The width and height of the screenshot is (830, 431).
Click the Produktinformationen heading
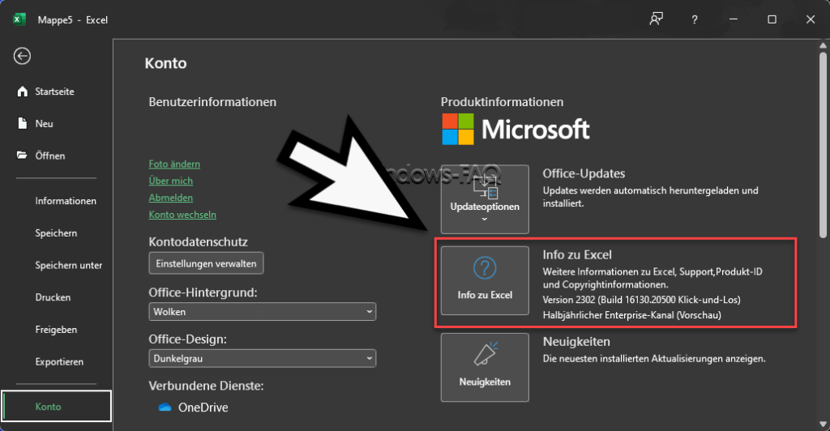tap(502, 102)
